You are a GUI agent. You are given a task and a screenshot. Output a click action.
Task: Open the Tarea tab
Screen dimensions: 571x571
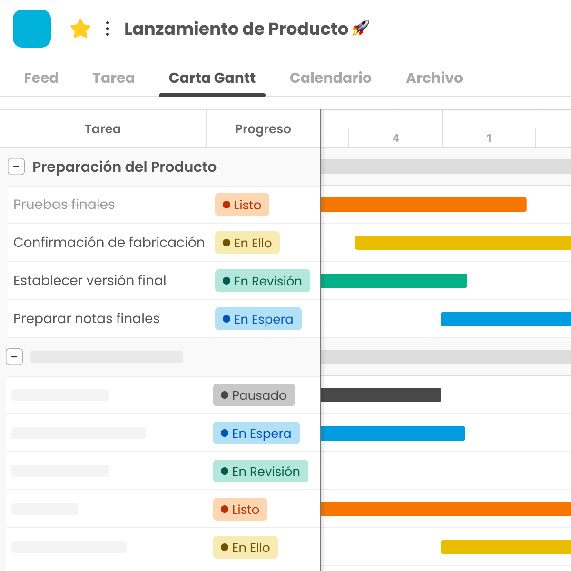[x=114, y=78]
